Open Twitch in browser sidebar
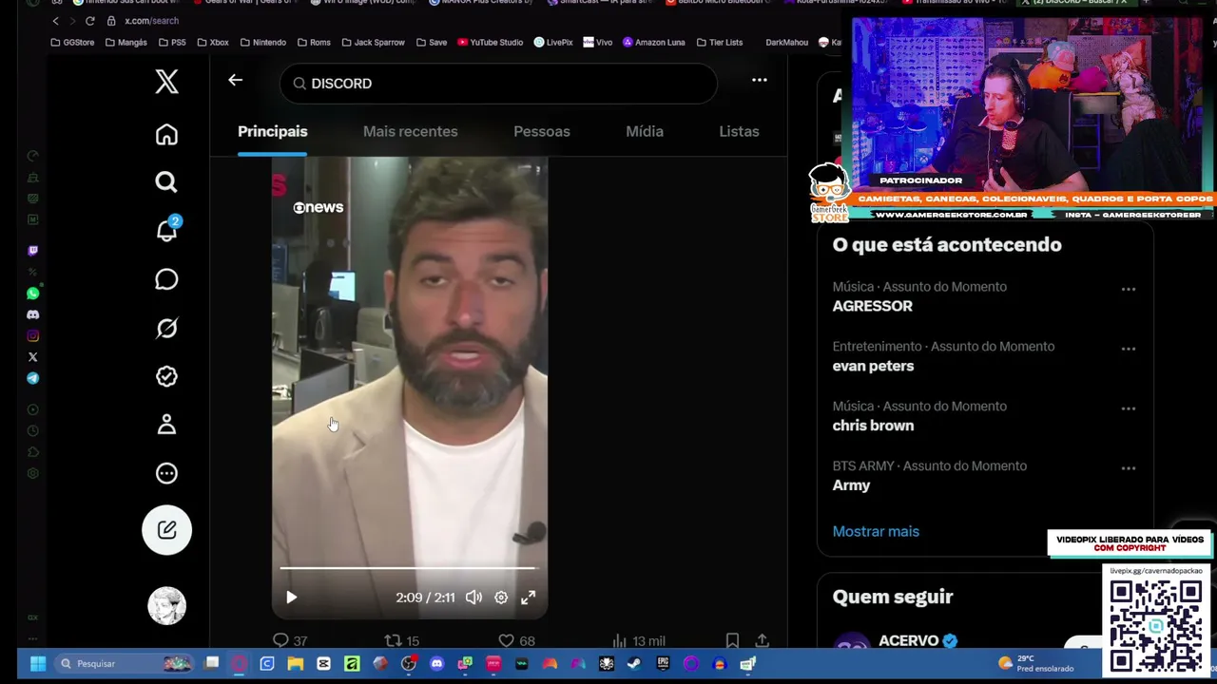Image resolution: width=1217 pixels, height=684 pixels. 33,251
